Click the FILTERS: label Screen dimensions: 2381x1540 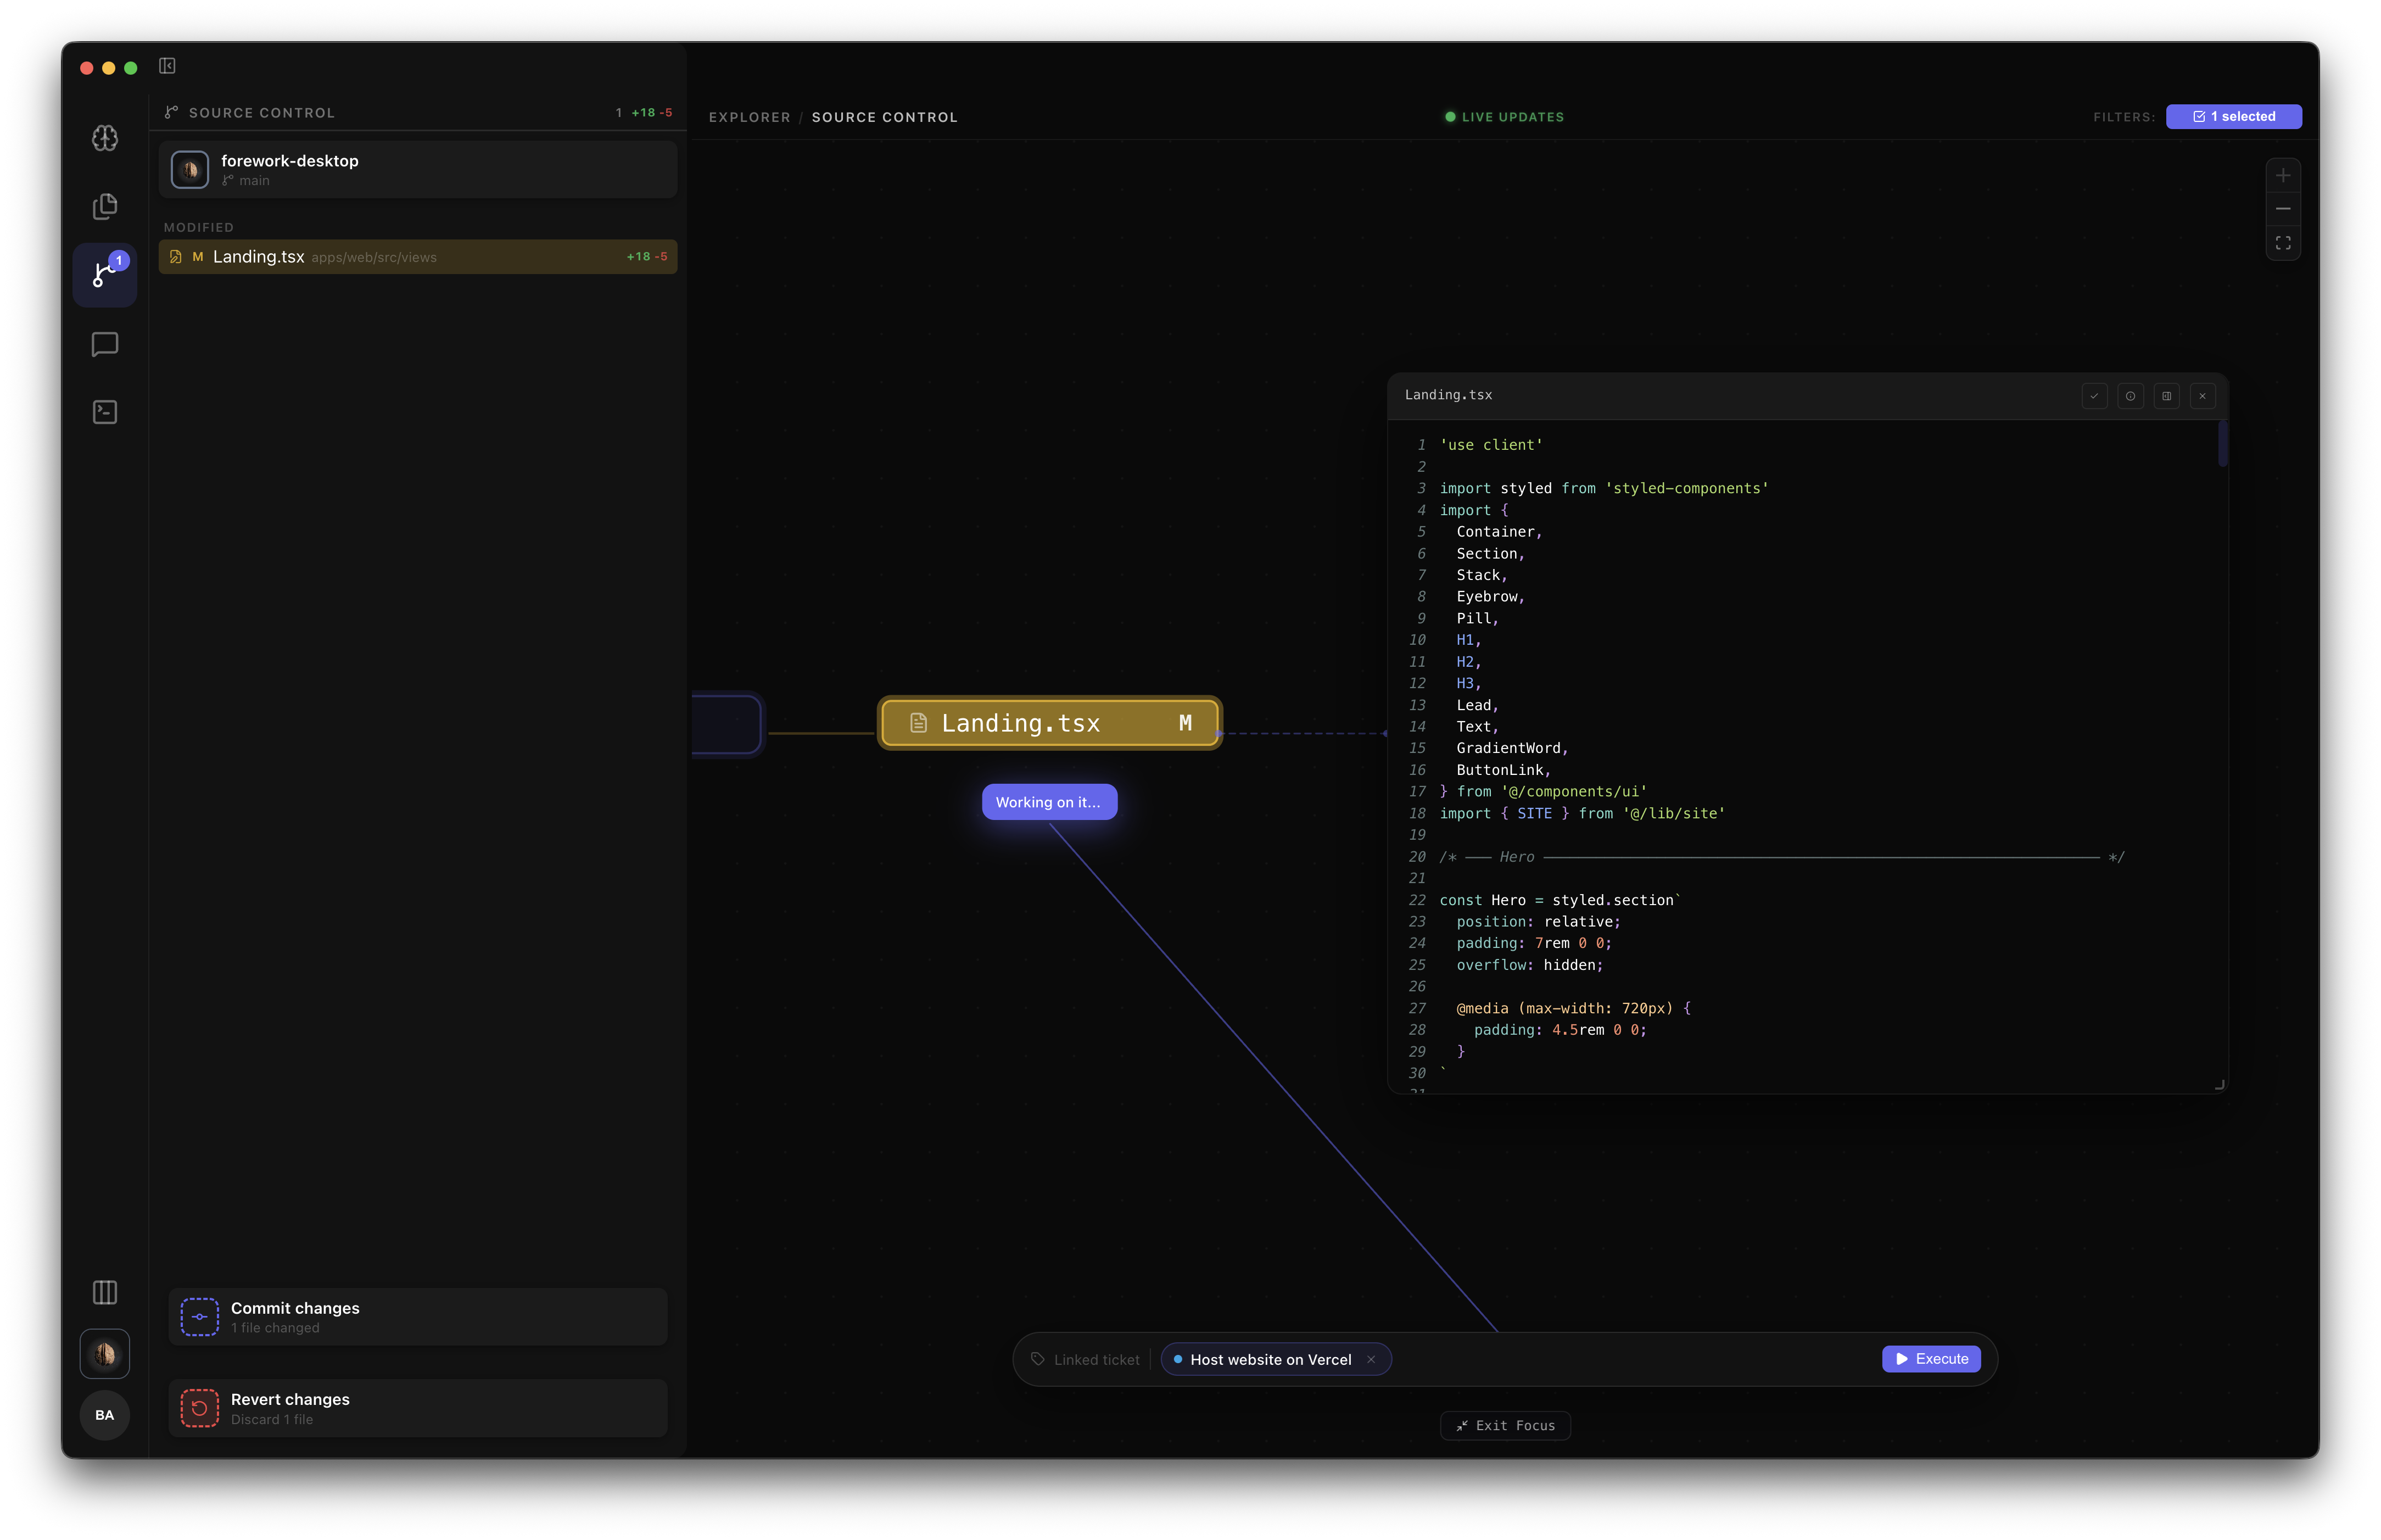tap(2124, 117)
